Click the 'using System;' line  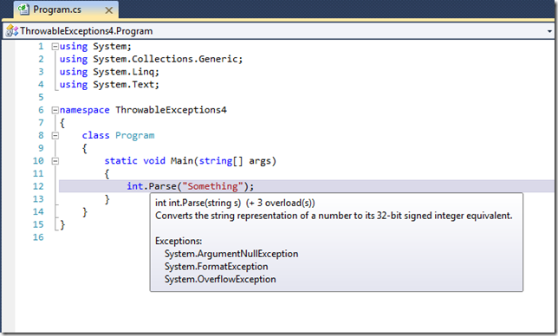pyautogui.click(x=95, y=46)
